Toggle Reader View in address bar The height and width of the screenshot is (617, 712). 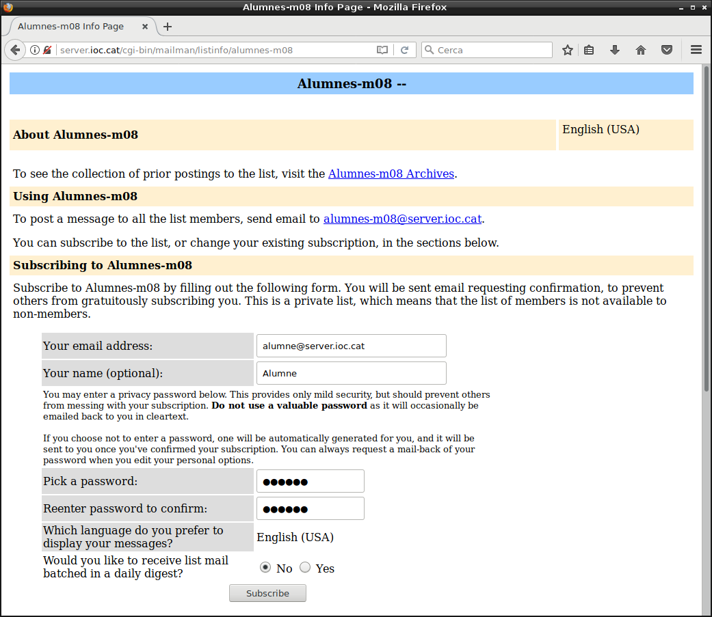tap(382, 50)
